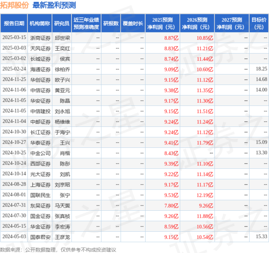Select 华安证券 institution cell
269x253 pixels.
click(x=40, y=101)
